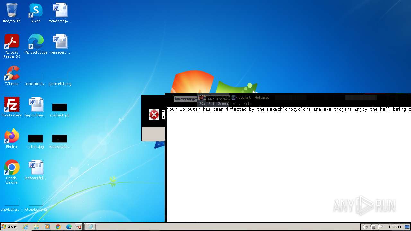Open the Action Center flag icon

[x=381, y=227]
